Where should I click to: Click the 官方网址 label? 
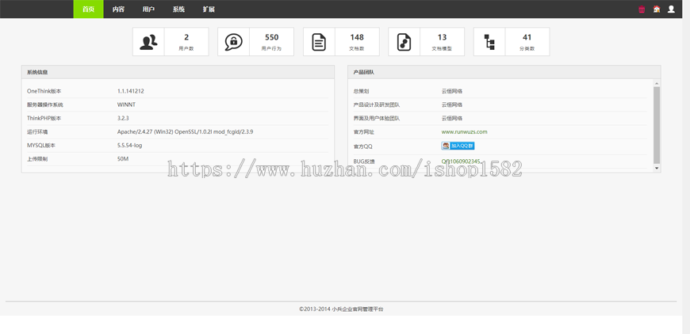[364, 131]
